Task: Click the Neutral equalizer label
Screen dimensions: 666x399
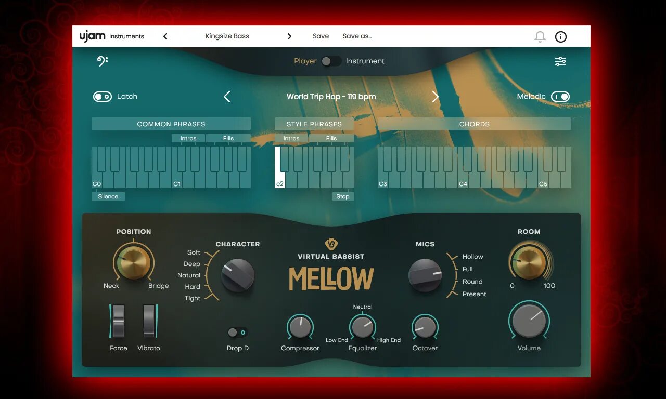Action: click(x=363, y=307)
